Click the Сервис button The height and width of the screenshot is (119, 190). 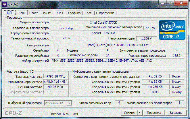pyautogui.click(x=129, y=113)
